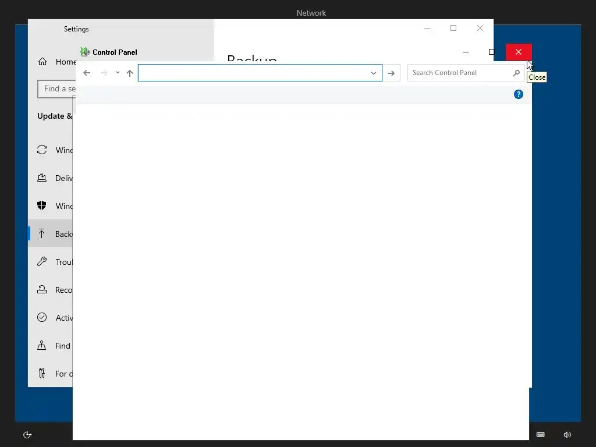Click the Control Panel title icon
Viewport: 596px width, 447px height.
pyautogui.click(x=85, y=52)
